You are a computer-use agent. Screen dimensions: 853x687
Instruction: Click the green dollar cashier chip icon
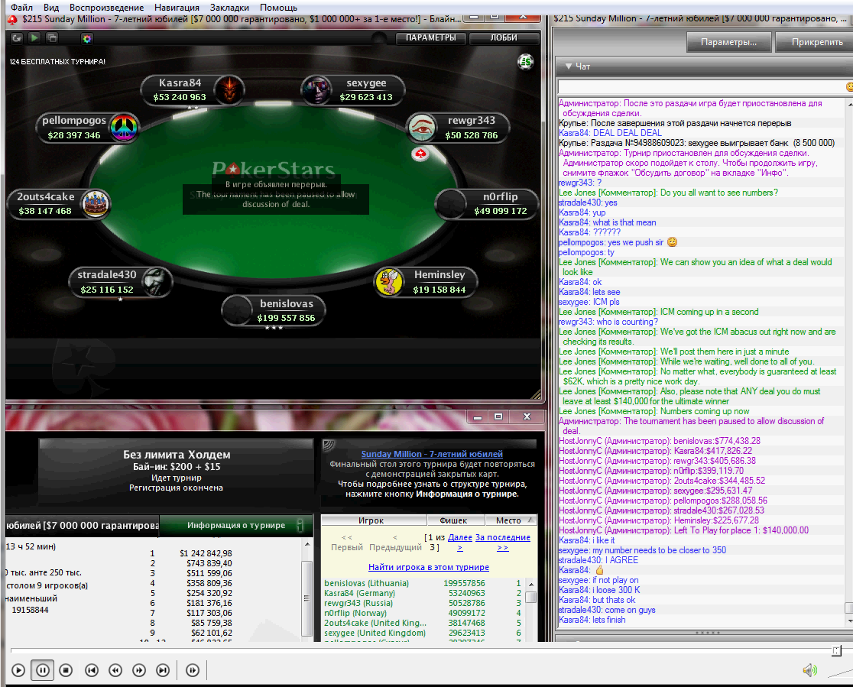coord(524,61)
